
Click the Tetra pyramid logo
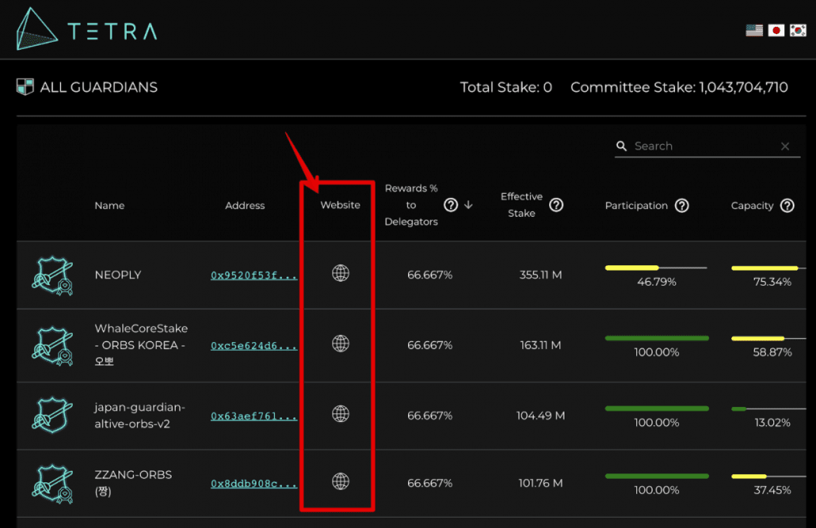point(36,29)
